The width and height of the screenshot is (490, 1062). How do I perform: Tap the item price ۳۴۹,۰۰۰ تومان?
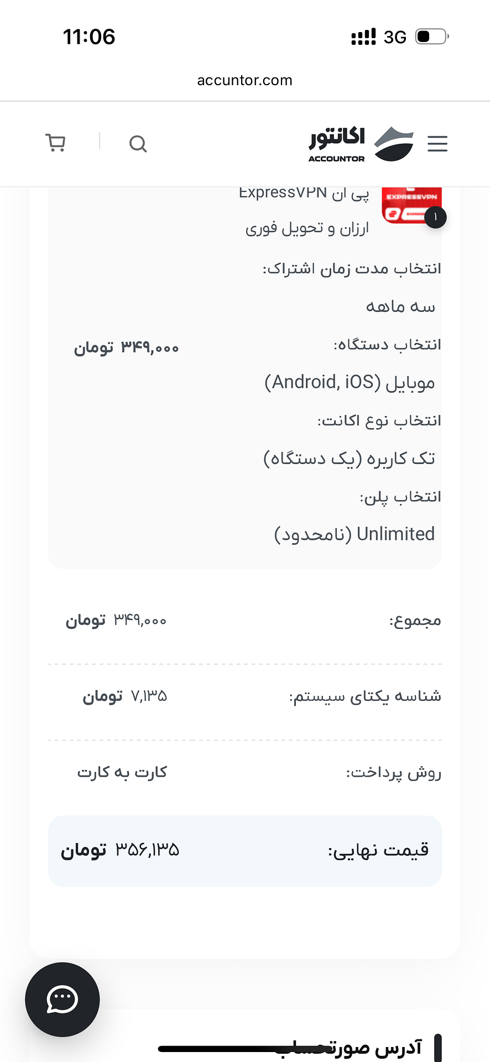[x=127, y=347]
